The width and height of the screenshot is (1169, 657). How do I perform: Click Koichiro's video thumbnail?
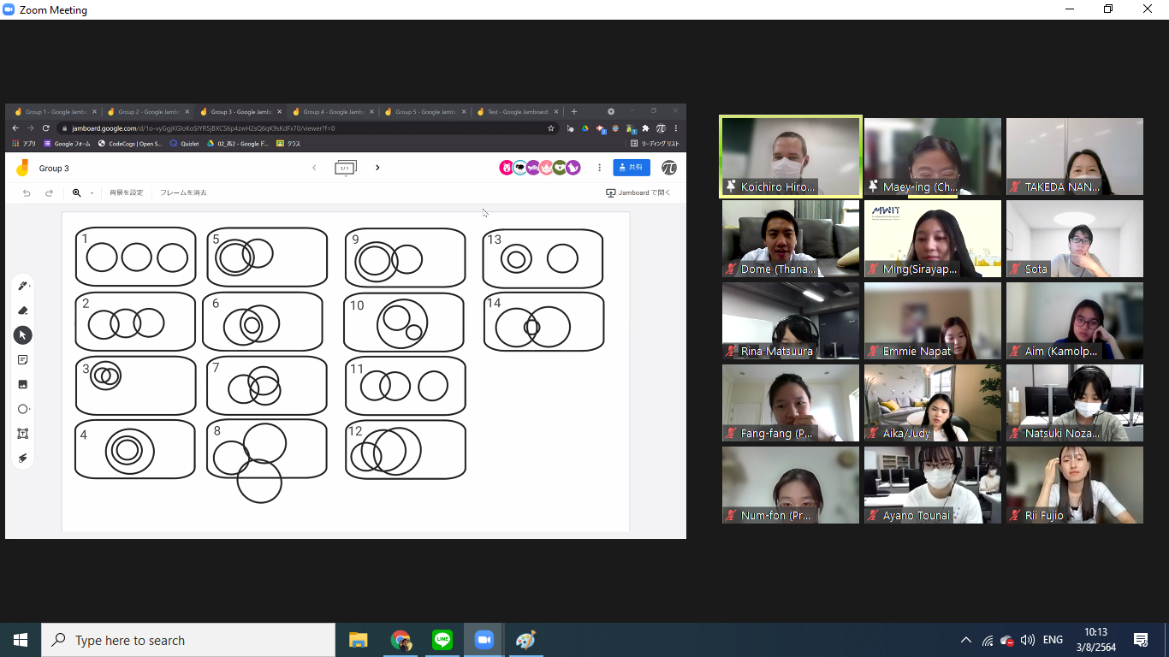pyautogui.click(x=791, y=157)
